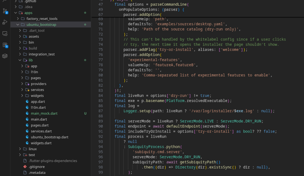The image size is (304, 176).
Task: Click the providers folder icon
Action: [x=27, y=84]
